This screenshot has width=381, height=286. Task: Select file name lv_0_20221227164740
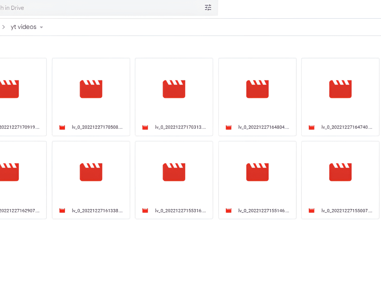(x=347, y=127)
